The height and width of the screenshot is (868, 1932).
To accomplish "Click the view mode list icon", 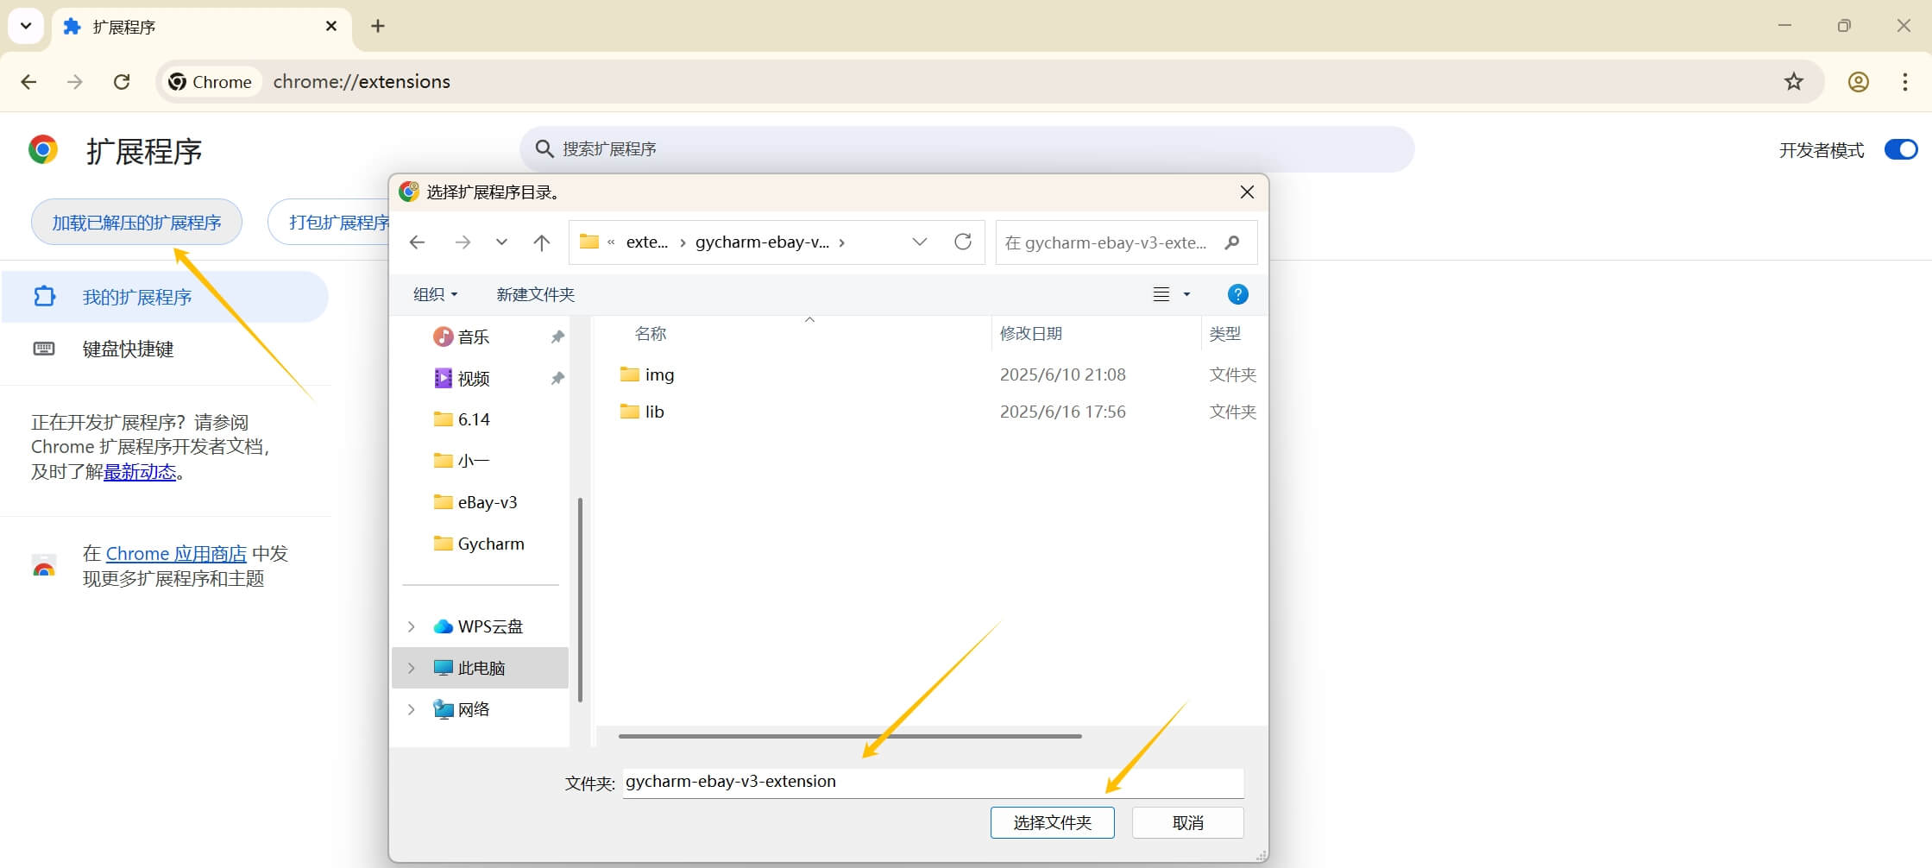I will click(x=1161, y=294).
